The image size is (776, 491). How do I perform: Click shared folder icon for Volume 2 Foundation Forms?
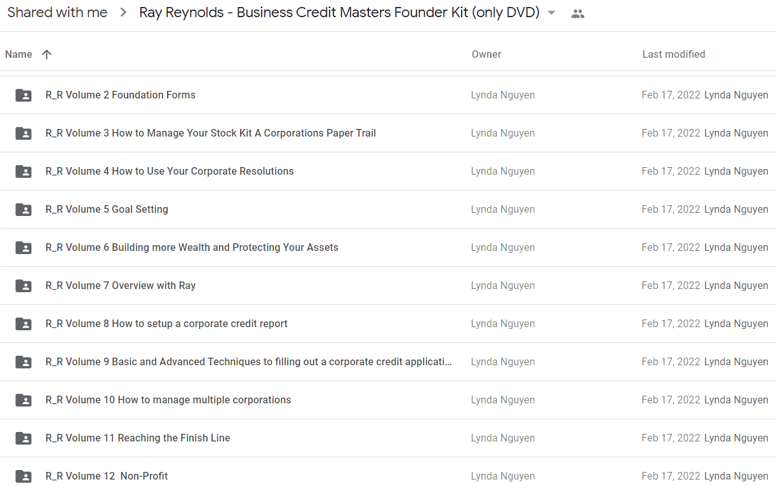[23, 95]
